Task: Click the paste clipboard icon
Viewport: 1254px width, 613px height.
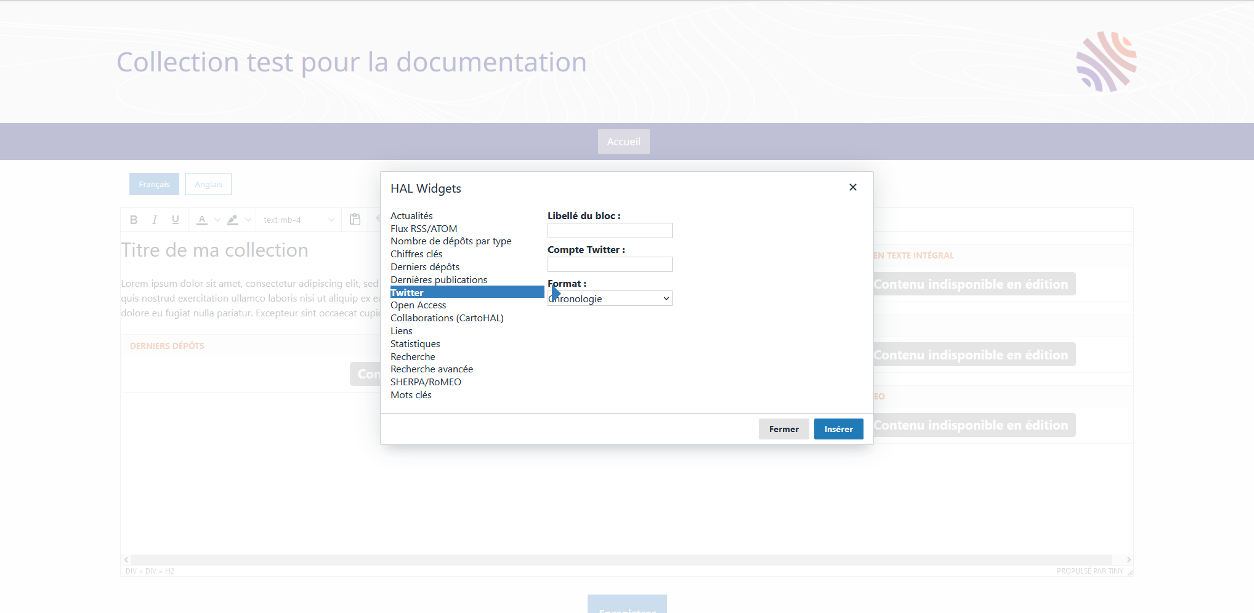Action: coord(355,220)
